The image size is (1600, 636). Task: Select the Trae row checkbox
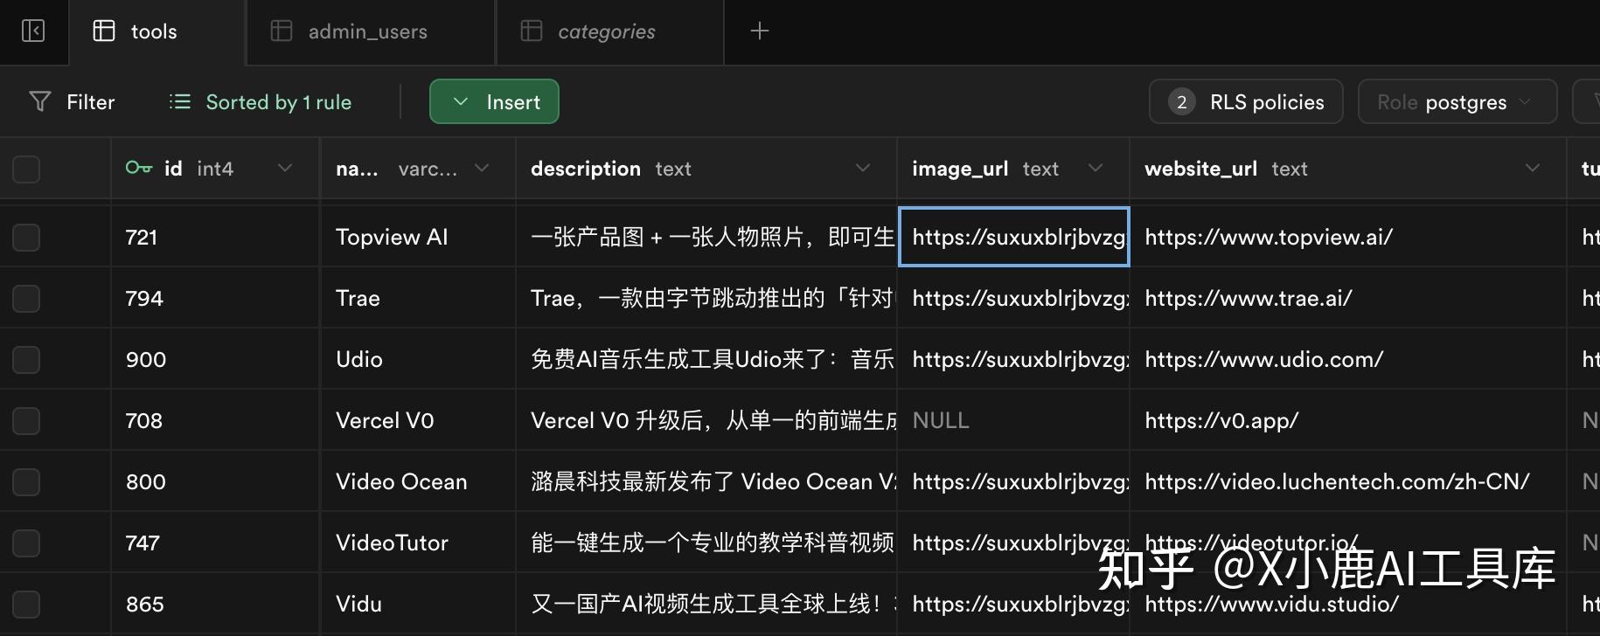point(26,298)
